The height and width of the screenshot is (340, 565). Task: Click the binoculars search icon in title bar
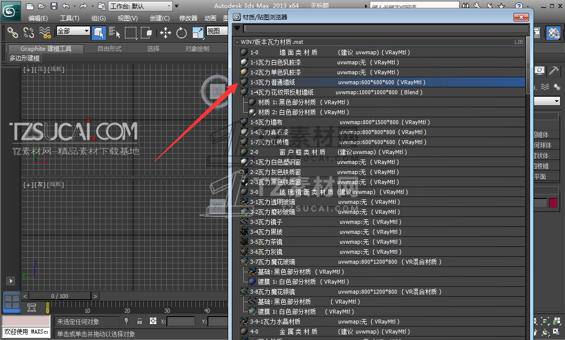[466, 5]
